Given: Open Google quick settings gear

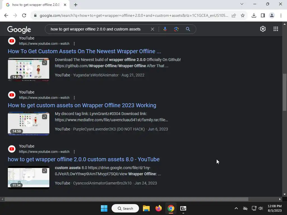Looking at the screenshot, I should point(263,29).
